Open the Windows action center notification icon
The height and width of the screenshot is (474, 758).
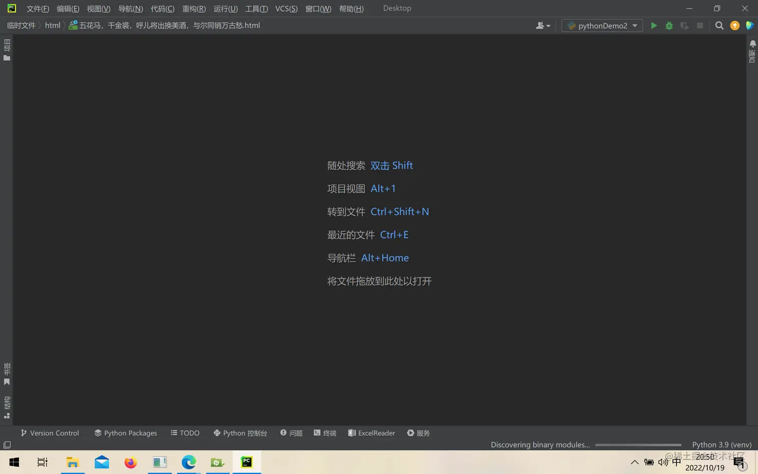740,462
